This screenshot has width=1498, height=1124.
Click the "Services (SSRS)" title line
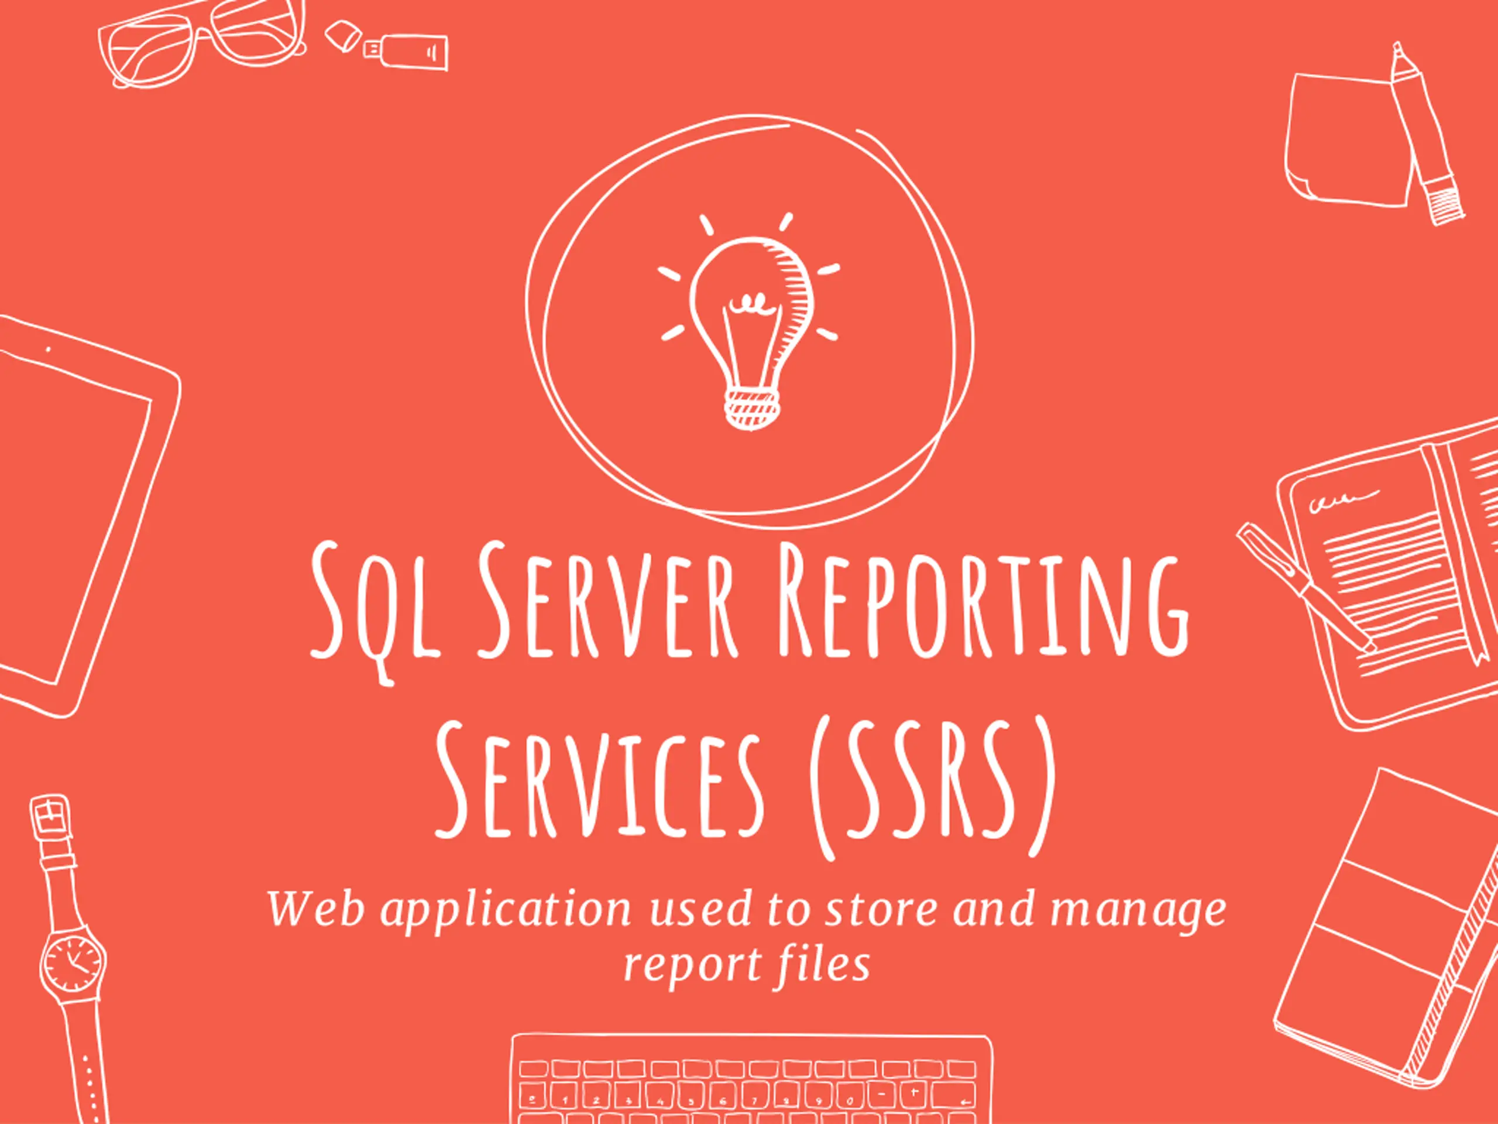(745, 788)
